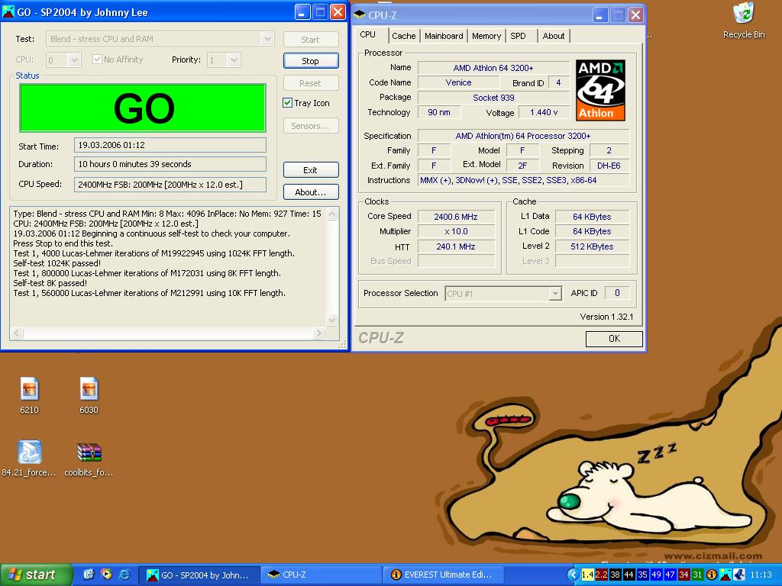Viewport: 782px width, 586px height.
Task: Click OK in the CPU-Z window
Action: (614, 338)
